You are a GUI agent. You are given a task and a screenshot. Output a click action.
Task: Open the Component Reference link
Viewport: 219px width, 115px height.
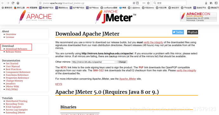pos(18,72)
